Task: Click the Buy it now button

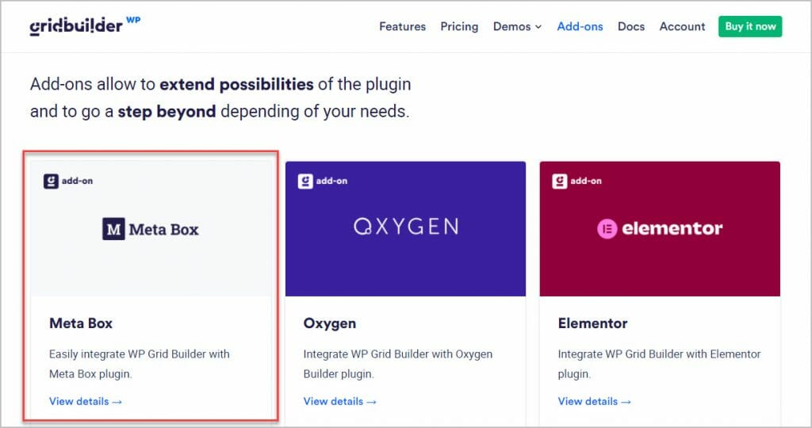Action: point(750,26)
